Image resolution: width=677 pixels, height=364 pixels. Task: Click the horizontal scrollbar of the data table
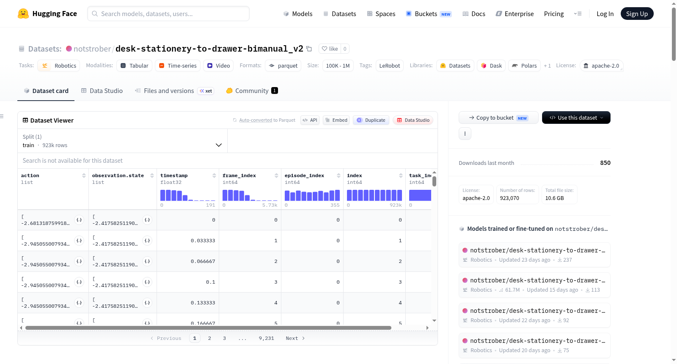208,328
